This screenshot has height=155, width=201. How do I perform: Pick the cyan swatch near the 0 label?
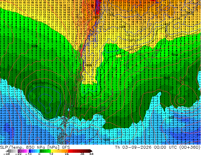tap(39, 151)
